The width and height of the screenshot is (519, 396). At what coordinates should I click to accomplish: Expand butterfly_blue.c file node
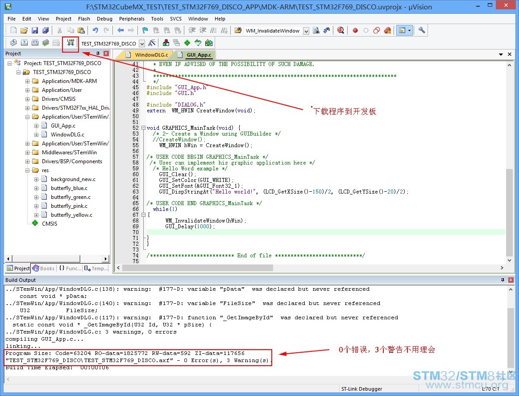coord(37,188)
